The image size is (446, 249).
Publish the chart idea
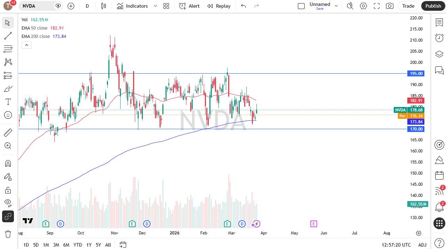coord(433,6)
